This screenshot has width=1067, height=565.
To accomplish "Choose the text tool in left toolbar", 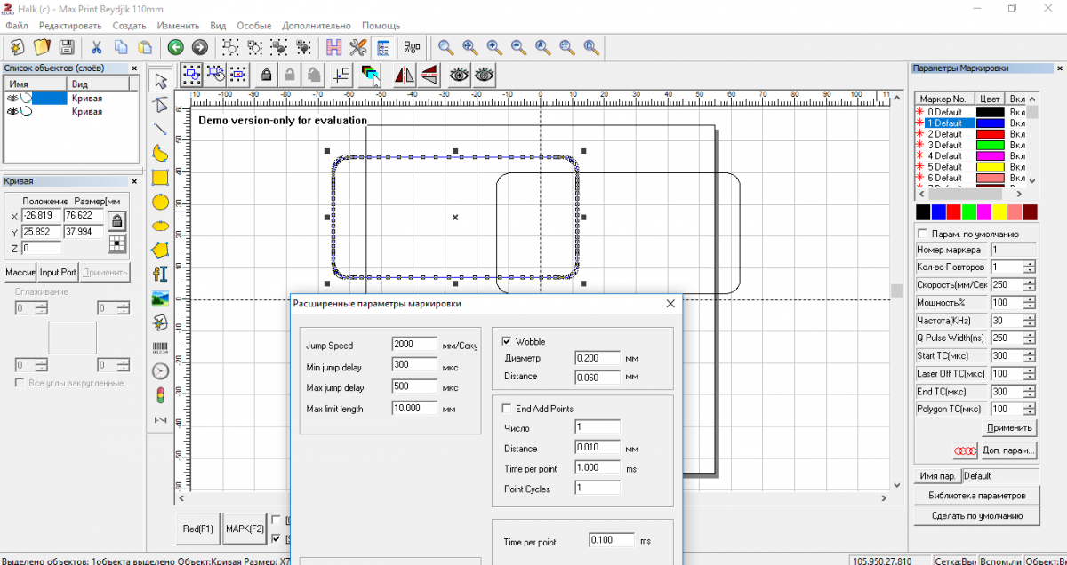I will click(x=160, y=274).
